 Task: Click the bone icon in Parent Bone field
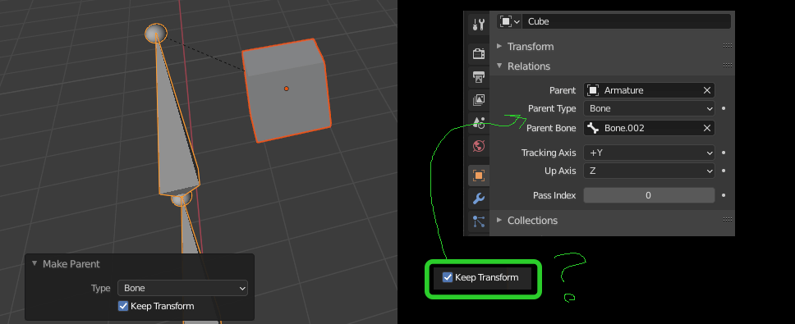(592, 128)
